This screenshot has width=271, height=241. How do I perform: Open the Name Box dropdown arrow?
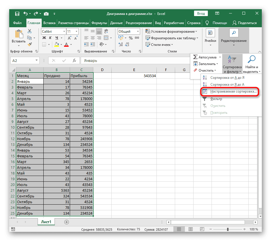point(37,60)
